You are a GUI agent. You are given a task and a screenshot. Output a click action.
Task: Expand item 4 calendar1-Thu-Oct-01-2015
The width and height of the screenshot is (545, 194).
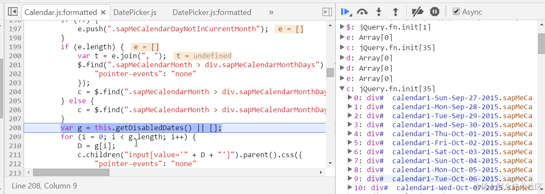[x=350, y=134]
